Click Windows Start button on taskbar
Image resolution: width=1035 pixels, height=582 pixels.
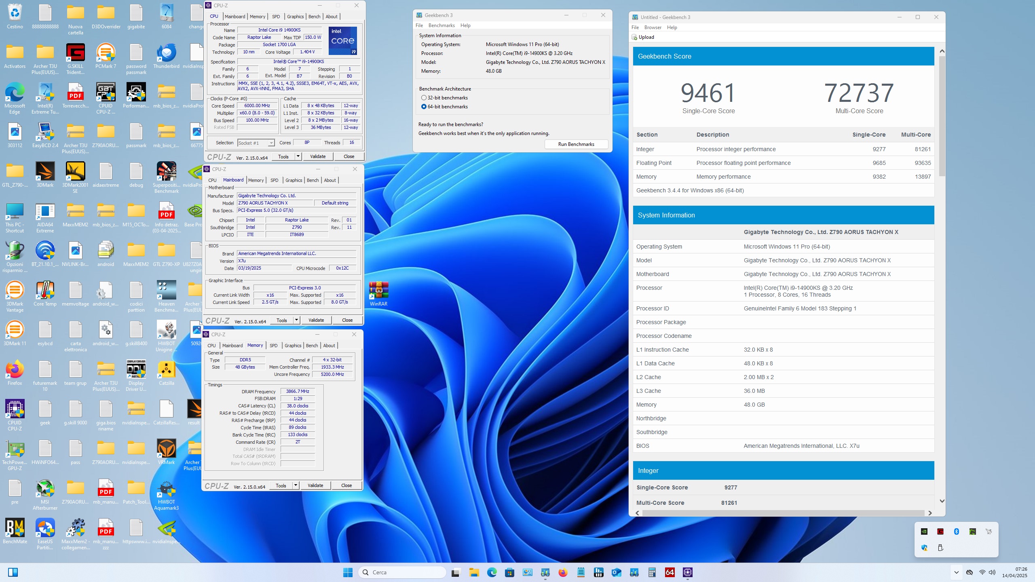[x=347, y=572]
